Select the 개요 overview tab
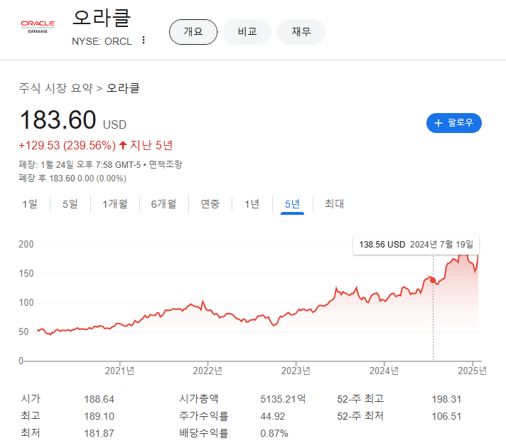 click(193, 32)
